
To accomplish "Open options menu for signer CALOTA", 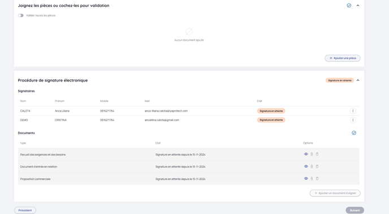I will pos(353,111).
